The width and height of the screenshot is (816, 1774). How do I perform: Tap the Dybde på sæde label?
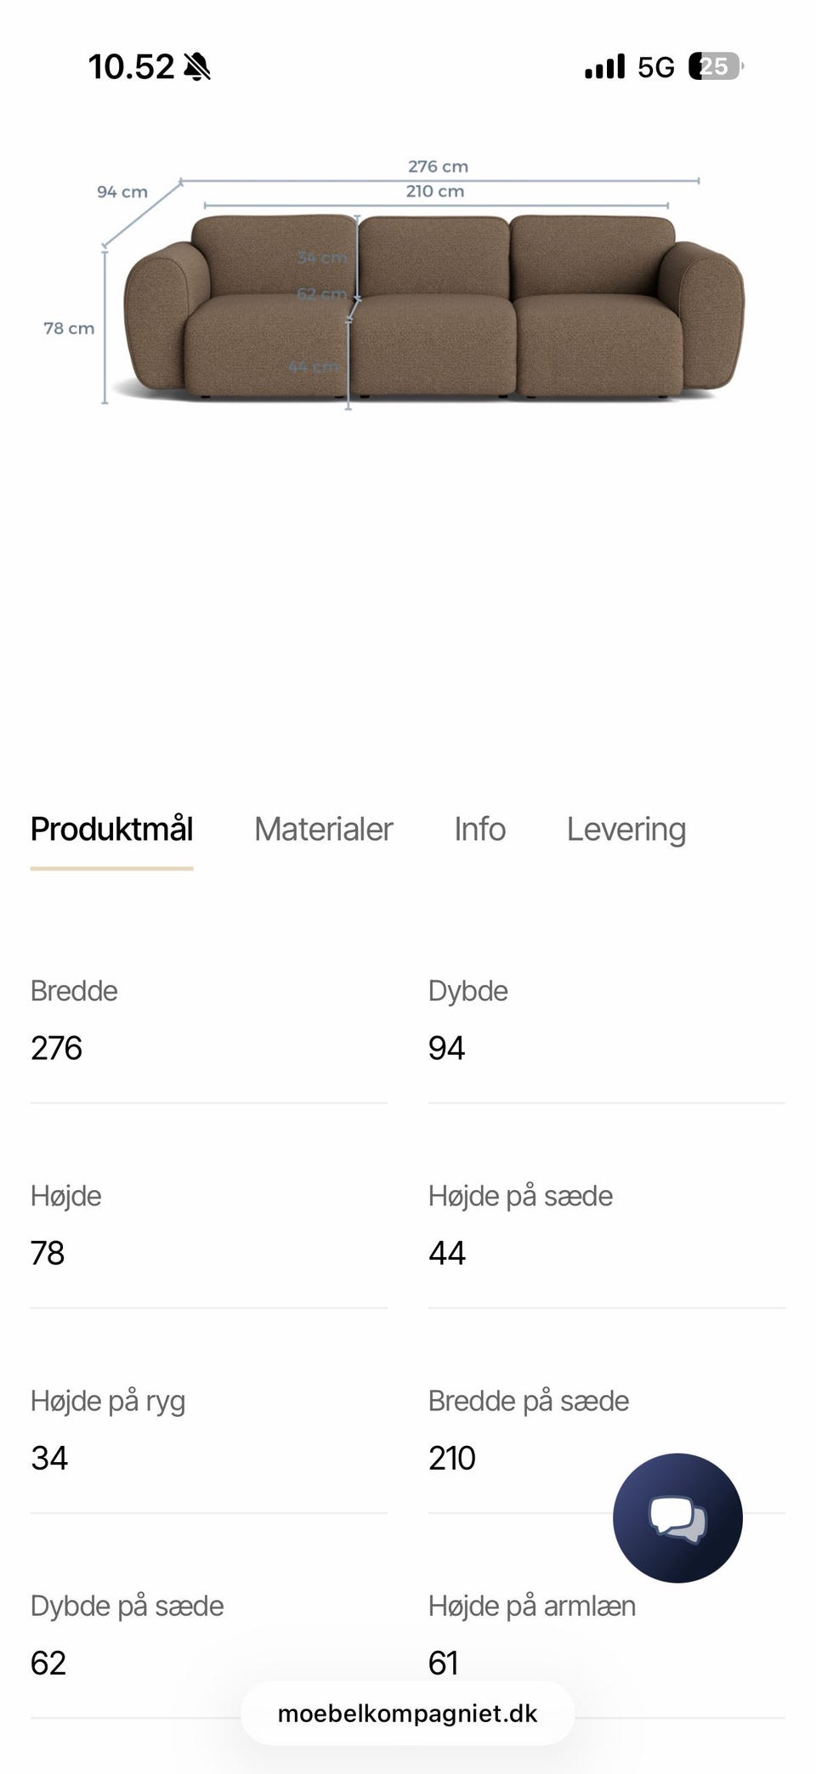(127, 1606)
